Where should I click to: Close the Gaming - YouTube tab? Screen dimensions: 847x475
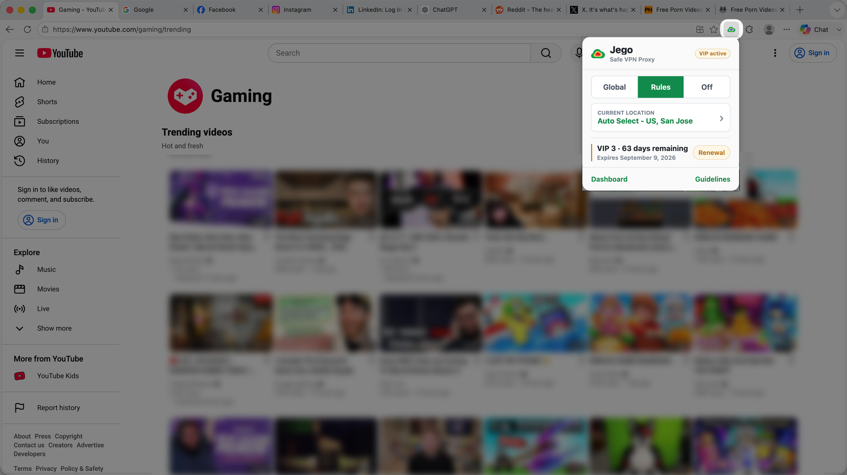[x=111, y=10]
